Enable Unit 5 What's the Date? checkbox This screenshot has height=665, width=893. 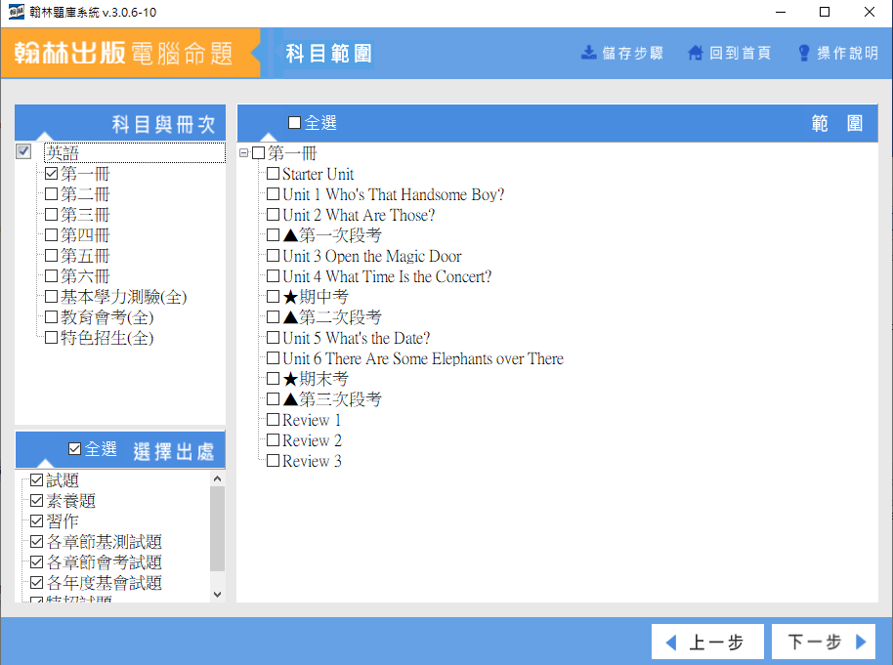[274, 337]
